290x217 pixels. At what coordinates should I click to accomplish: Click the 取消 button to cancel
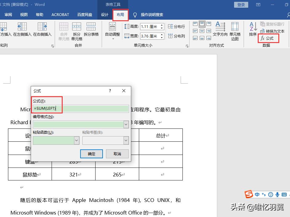118,154
